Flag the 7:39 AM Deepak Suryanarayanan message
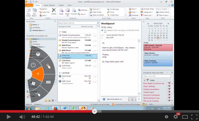This screenshot has width=199, height=121. pyautogui.click(x=96, y=36)
